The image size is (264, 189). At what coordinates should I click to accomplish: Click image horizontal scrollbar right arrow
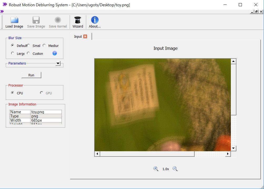pyautogui.click(x=228, y=154)
